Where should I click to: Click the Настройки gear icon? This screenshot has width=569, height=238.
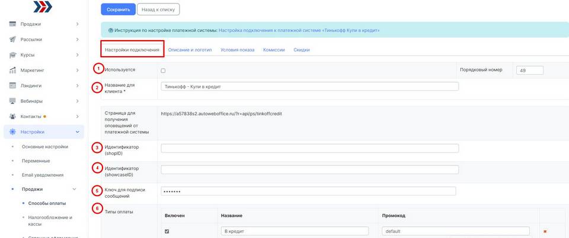point(12,132)
